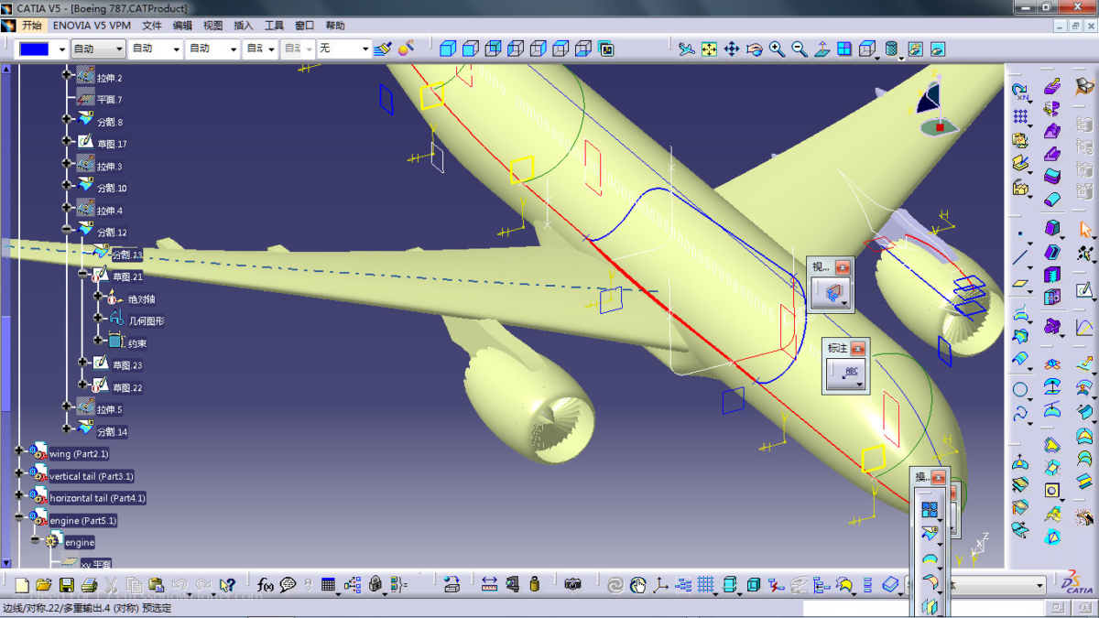
Task: Click the Normal View icon
Action: pyautogui.click(x=822, y=49)
